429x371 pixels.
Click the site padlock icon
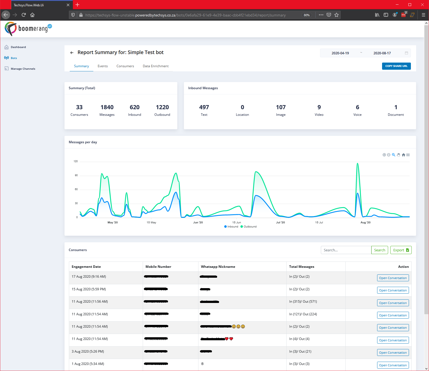pos(81,15)
